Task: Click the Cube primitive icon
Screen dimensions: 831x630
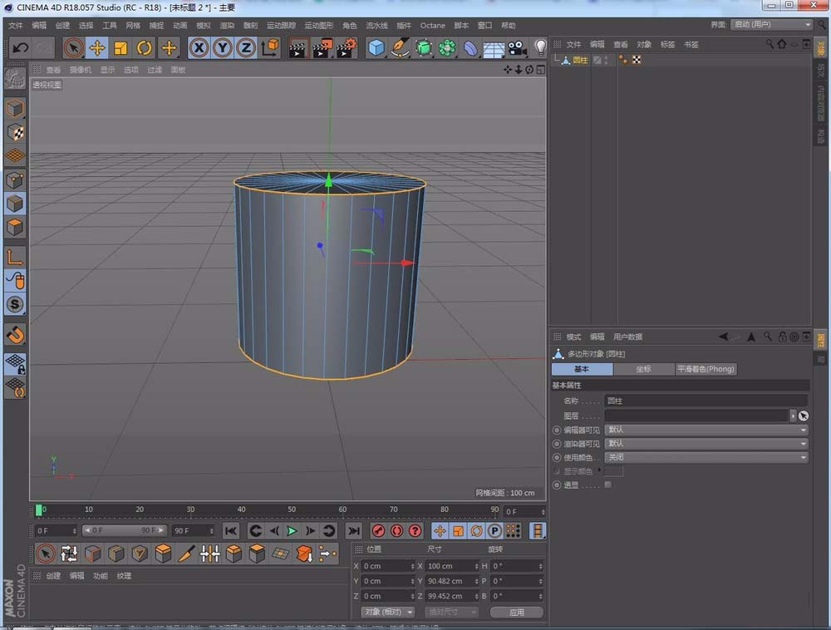Action: [376, 47]
